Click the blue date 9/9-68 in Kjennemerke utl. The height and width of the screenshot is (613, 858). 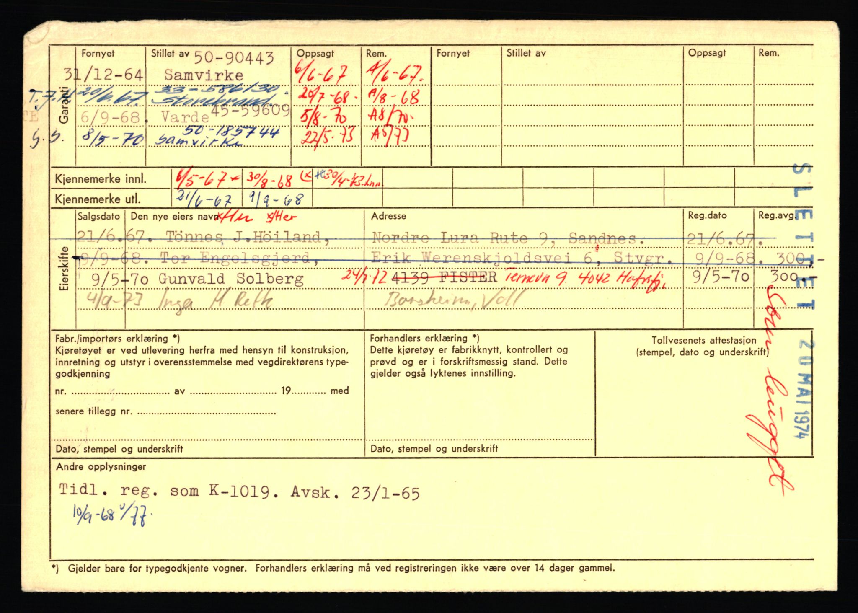pyautogui.click(x=276, y=199)
